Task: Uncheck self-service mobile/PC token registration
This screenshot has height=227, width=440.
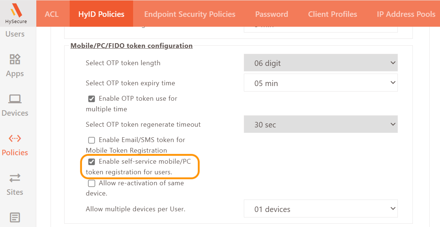Action: [x=92, y=162]
